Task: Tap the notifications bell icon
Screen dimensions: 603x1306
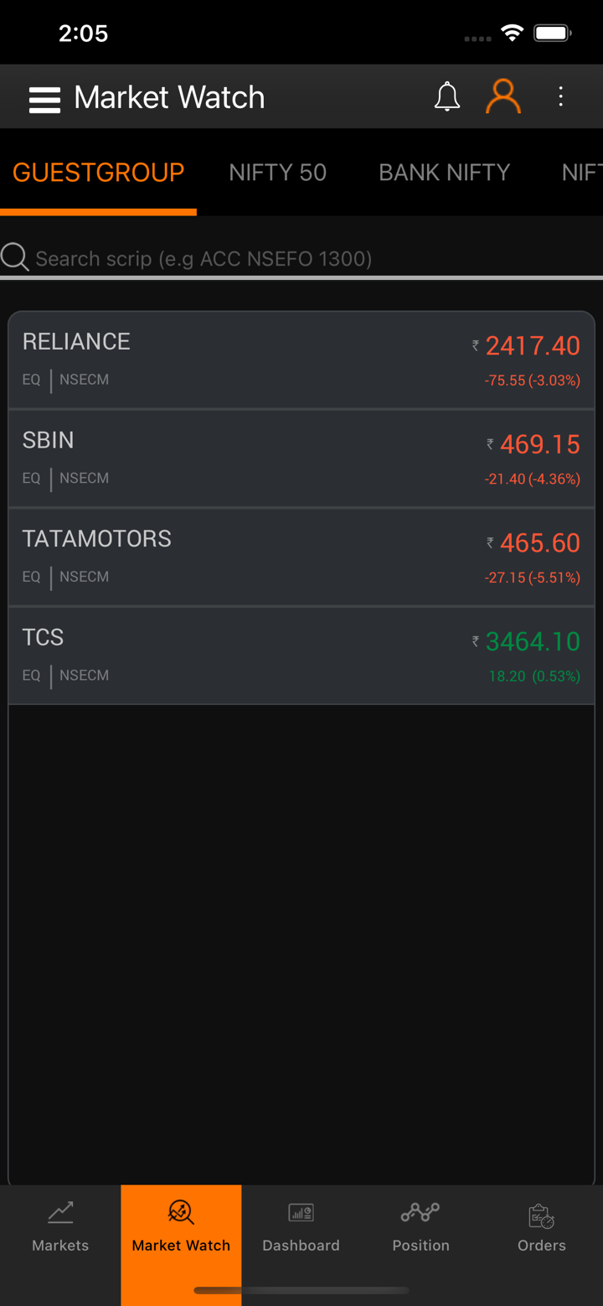Action: 447,97
